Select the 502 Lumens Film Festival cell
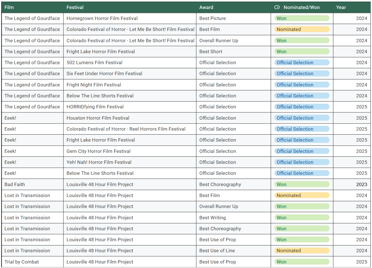This screenshot has height=268, width=372. coord(130,62)
